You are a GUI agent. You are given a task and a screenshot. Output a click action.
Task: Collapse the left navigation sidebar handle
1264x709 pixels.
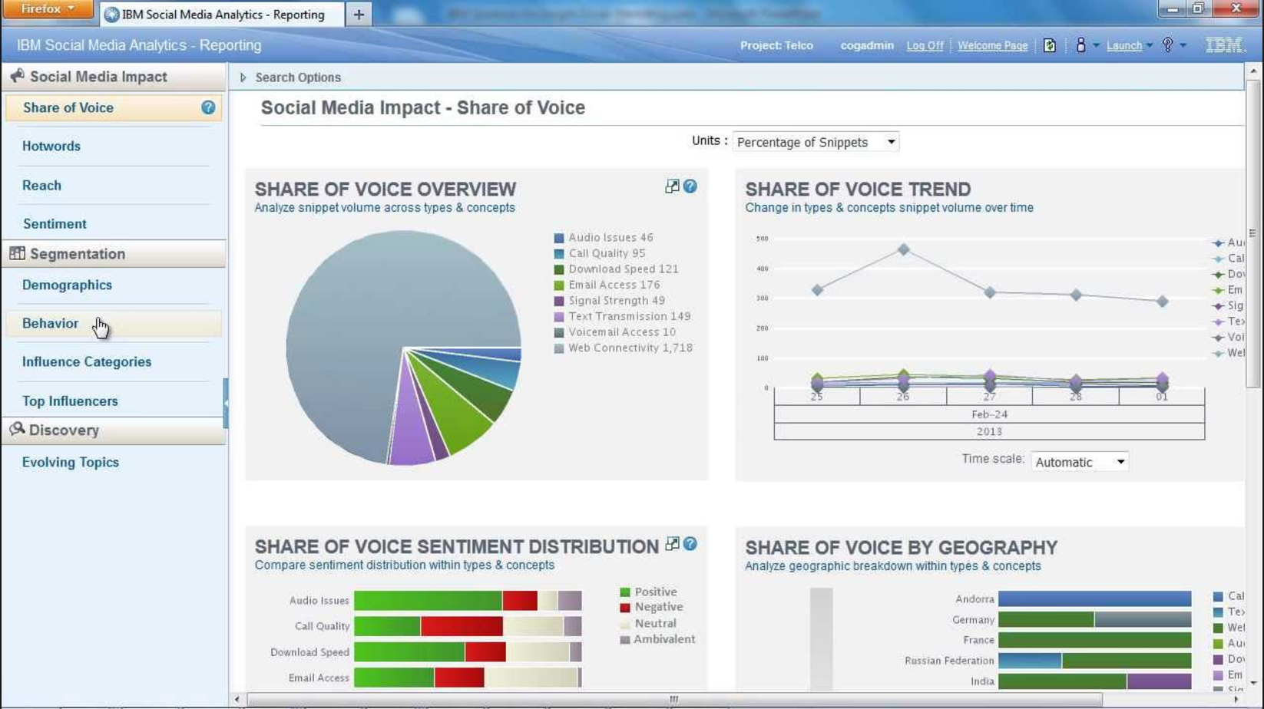coord(226,403)
